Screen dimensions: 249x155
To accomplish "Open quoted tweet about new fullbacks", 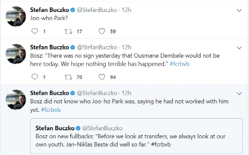I will point(136,136).
